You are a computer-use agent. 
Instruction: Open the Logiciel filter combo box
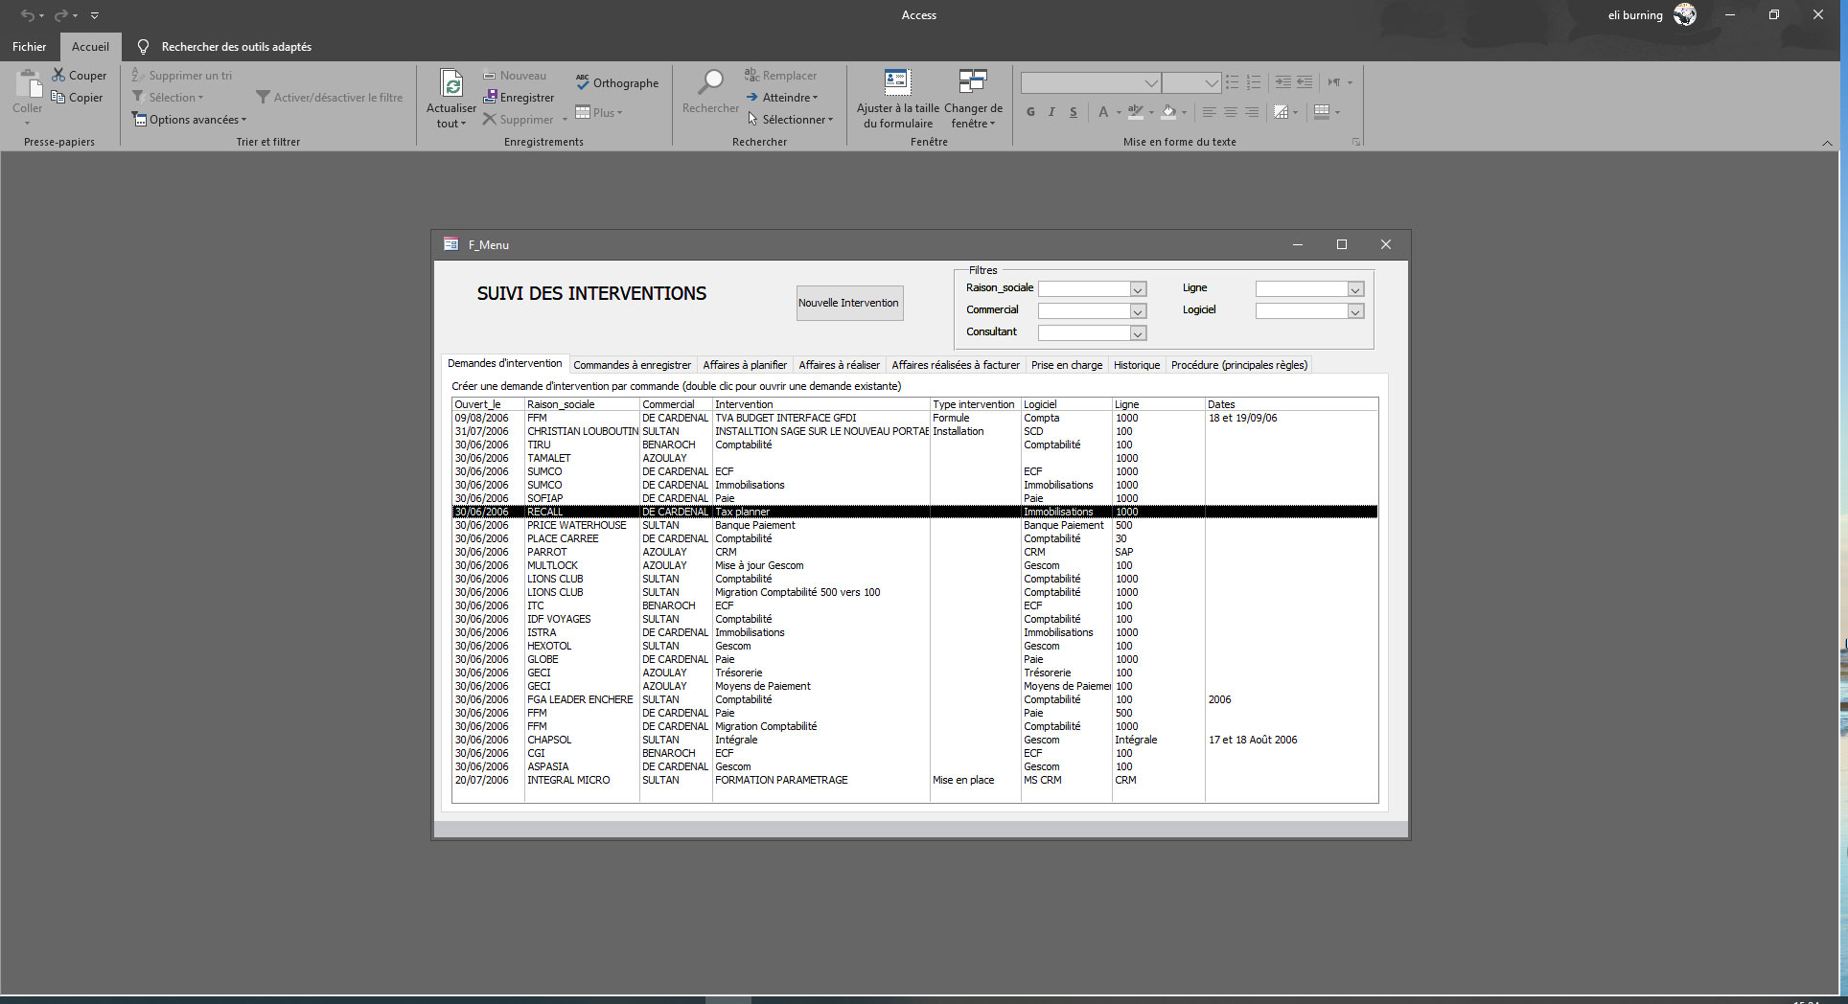tap(1355, 311)
